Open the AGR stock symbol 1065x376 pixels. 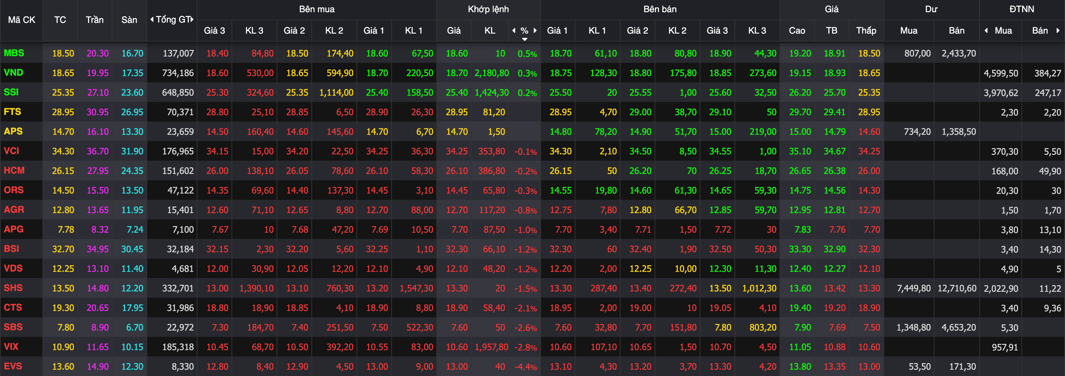14,209
